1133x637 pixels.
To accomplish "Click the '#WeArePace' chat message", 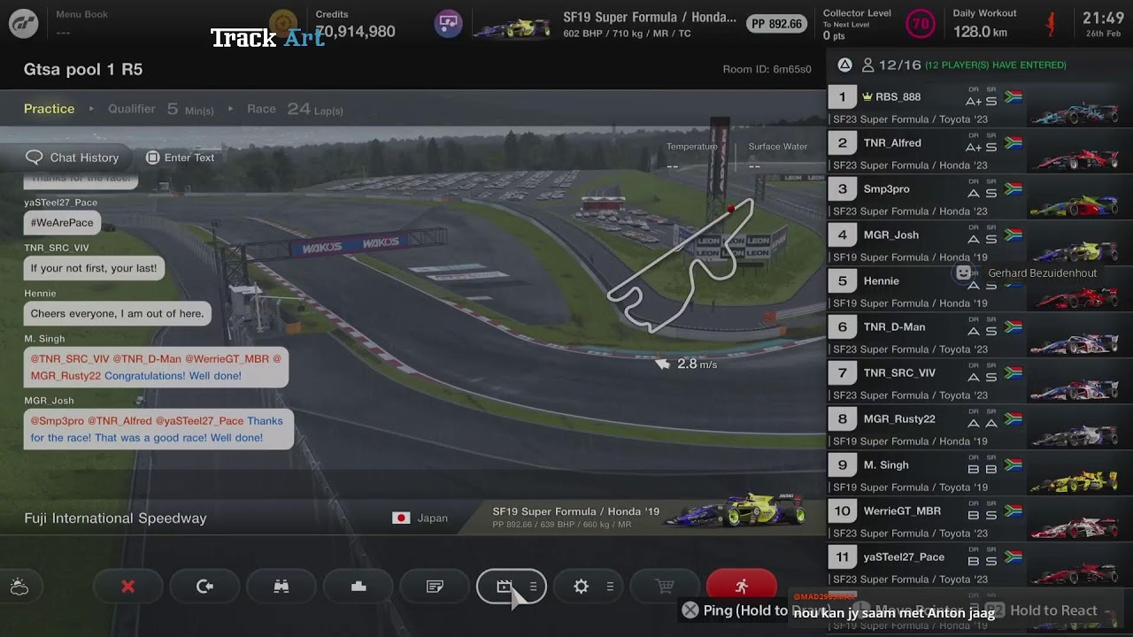I will click(62, 223).
